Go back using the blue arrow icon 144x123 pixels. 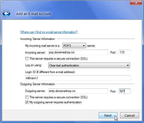(6, 13)
